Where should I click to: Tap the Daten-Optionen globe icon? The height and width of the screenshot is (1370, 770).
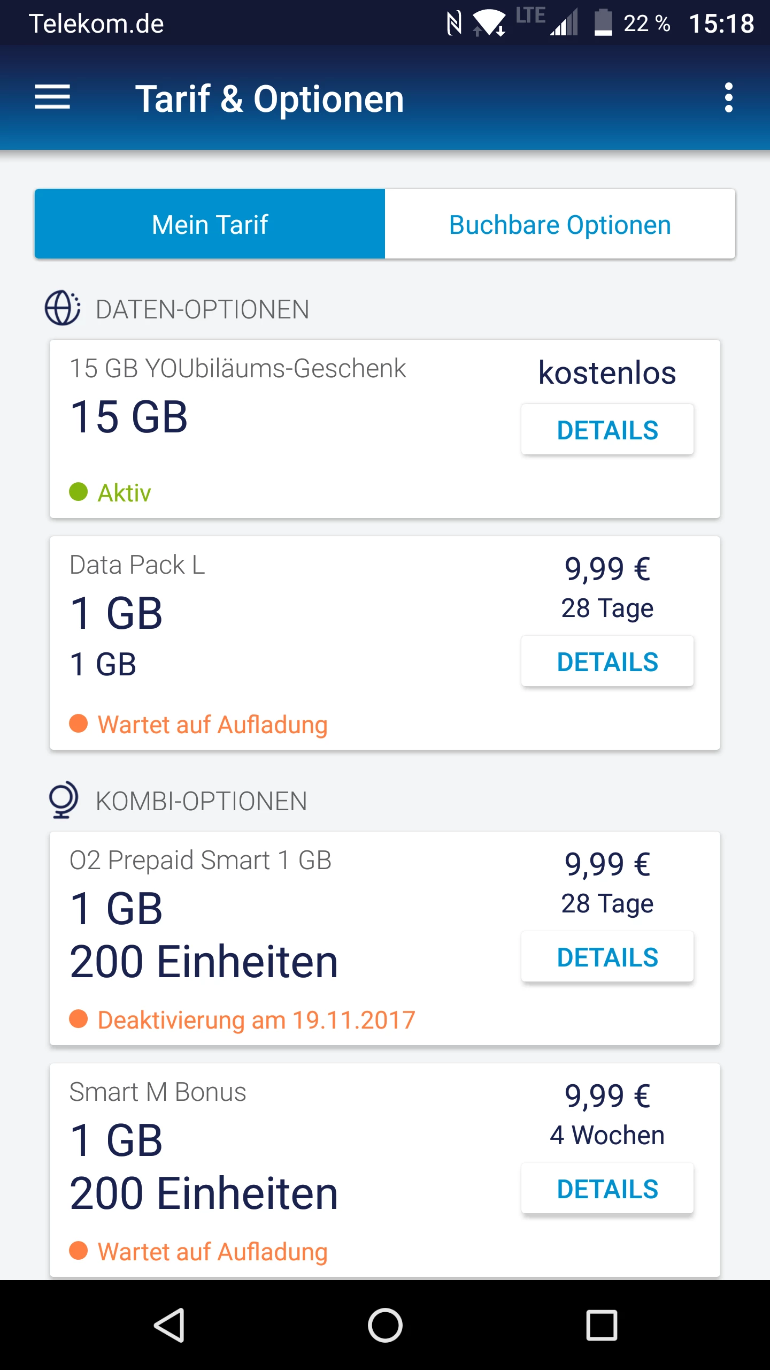pos(63,308)
